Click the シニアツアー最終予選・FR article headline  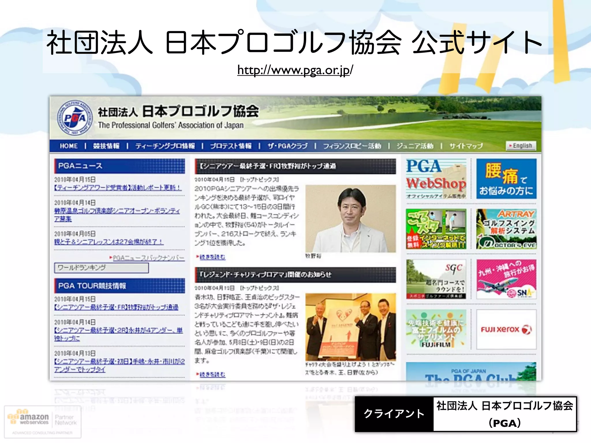(x=295, y=166)
